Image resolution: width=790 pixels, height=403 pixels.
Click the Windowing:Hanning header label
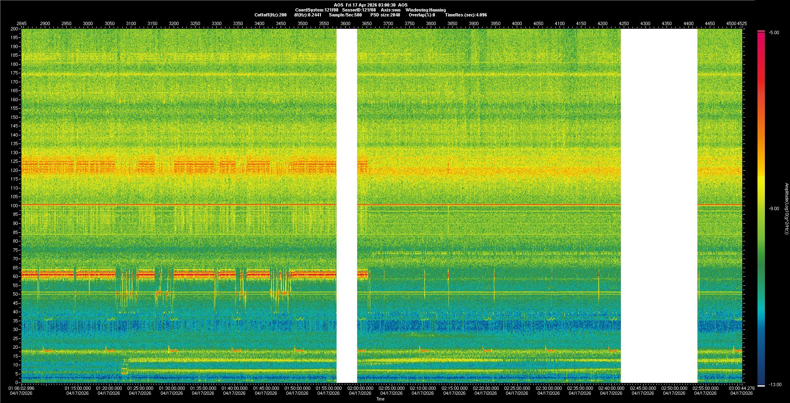425,10
